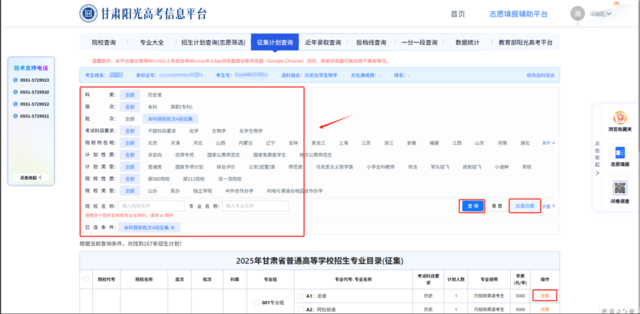This screenshot has height=314, width=640.
Task: Open the 投档线查询 tab
Action: pyautogui.click(x=371, y=43)
